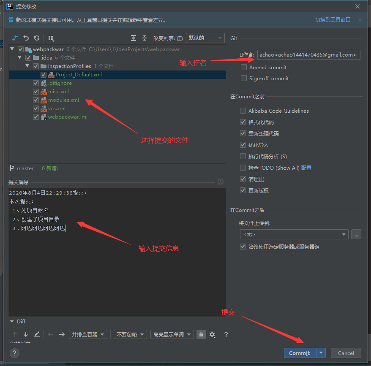Open the 改变列表 dropdown showing 默认的
371x366 pixels.
[205, 38]
